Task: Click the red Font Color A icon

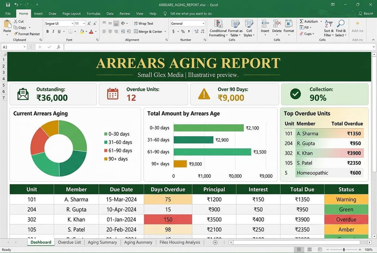Action: point(91,31)
